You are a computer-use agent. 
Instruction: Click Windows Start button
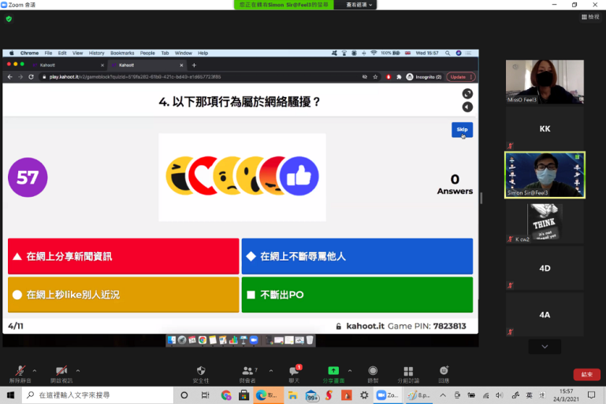[10, 395]
